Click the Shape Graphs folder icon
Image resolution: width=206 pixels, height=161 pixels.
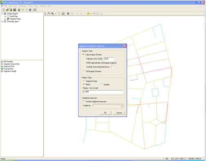pyautogui.click(x=5, y=13)
